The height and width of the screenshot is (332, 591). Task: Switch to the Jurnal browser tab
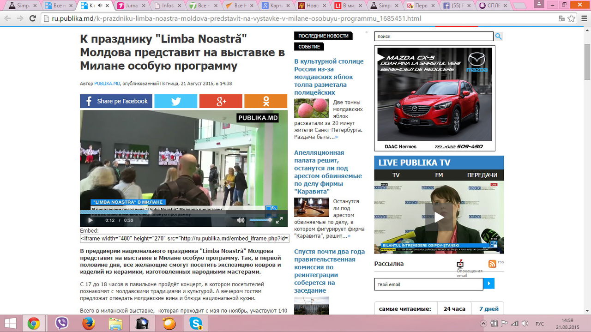click(x=131, y=6)
